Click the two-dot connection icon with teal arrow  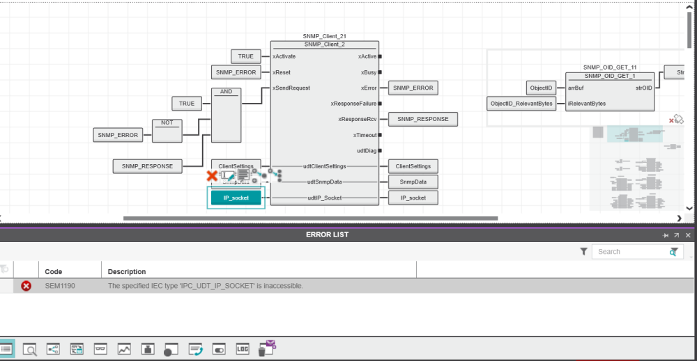tap(259, 175)
